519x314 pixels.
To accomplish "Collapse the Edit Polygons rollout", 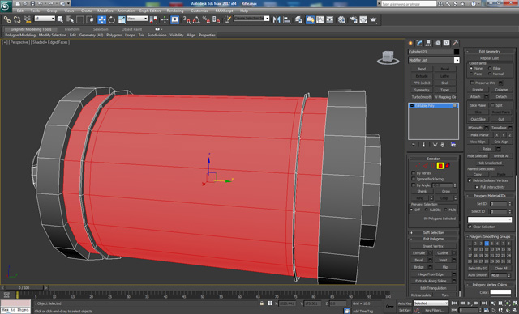I will tap(433, 239).
